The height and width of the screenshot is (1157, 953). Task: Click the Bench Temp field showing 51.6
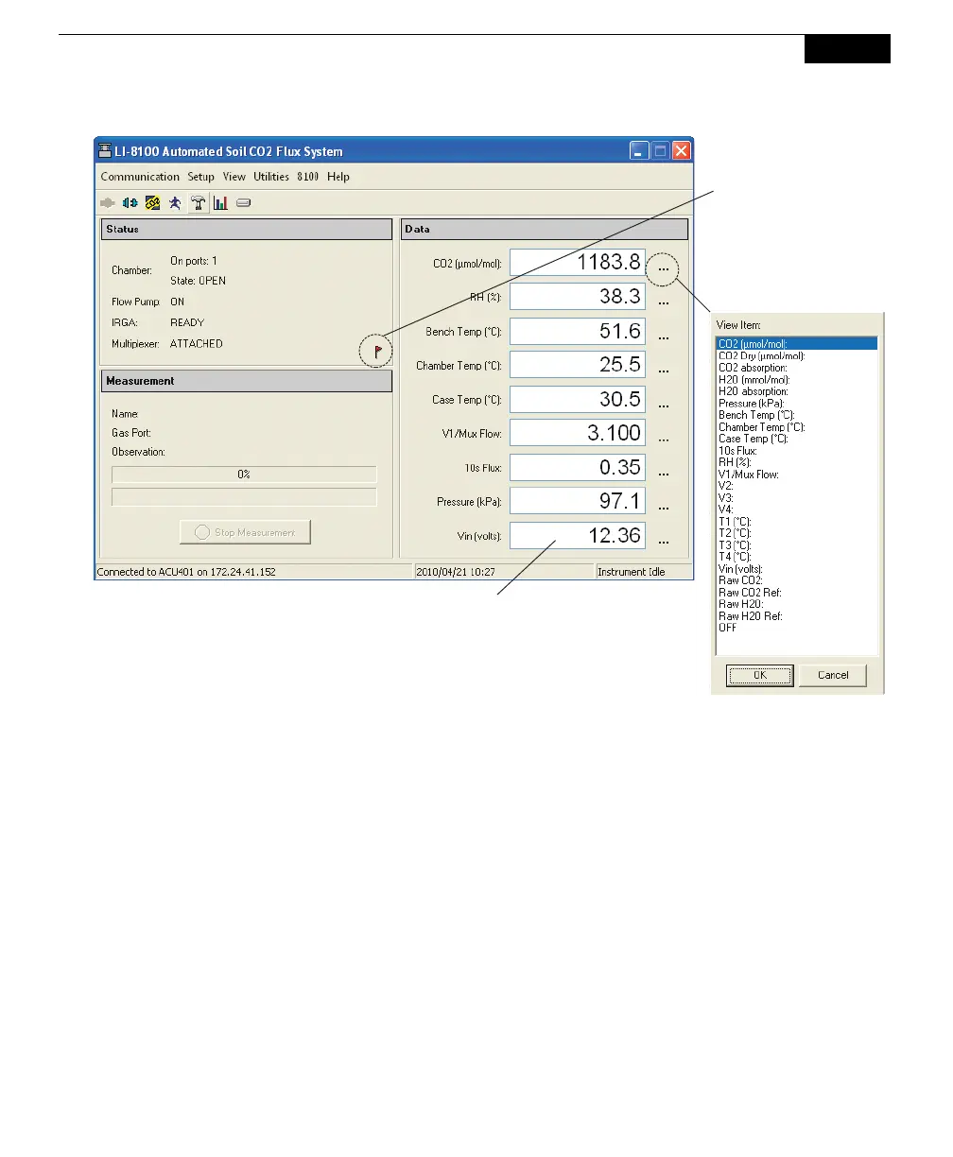[578, 331]
